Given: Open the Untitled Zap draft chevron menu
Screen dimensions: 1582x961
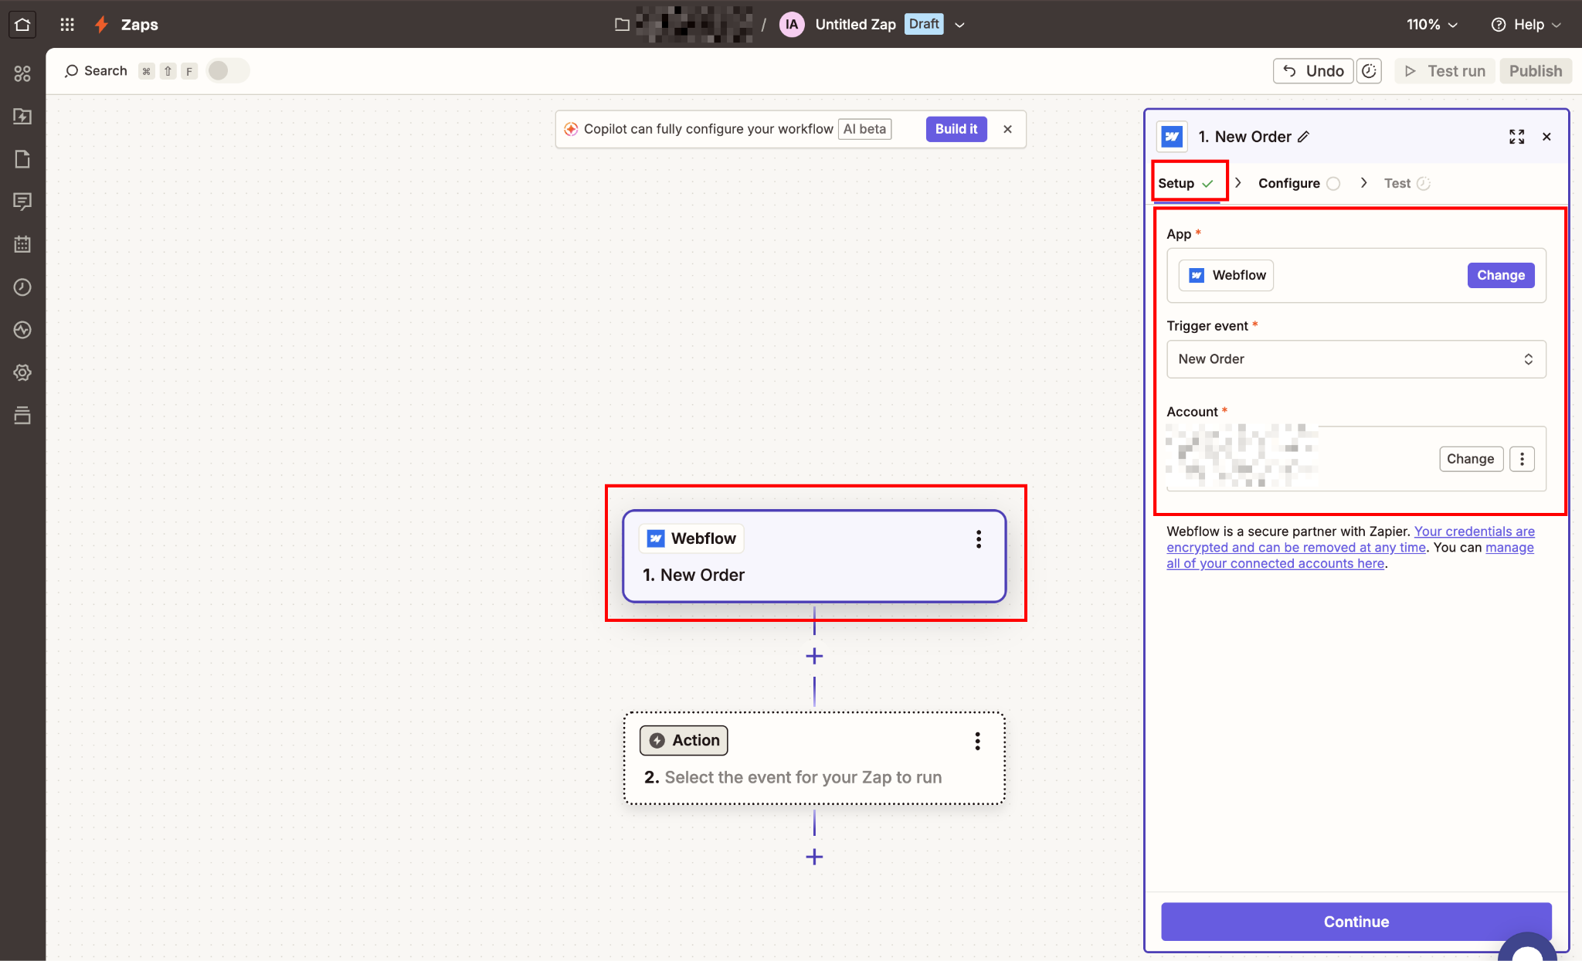Looking at the screenshot, I should click(x=959, y=25).
